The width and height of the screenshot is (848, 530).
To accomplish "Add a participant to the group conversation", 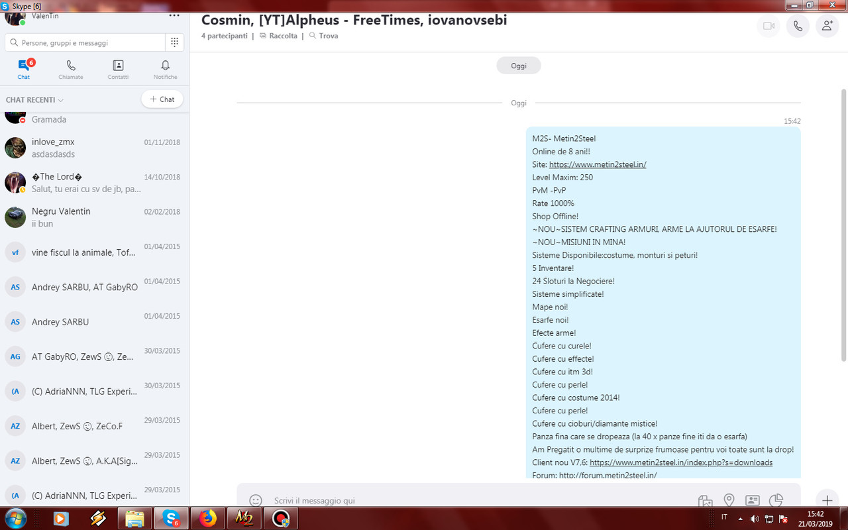I will pos(827,26).
